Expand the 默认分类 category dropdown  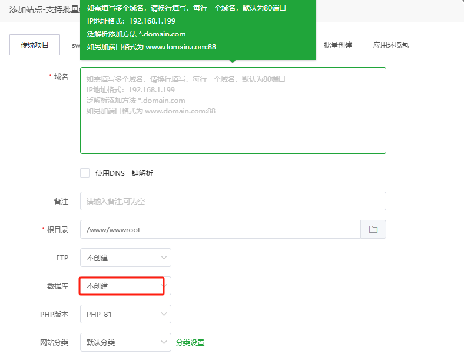coord(121,342)
